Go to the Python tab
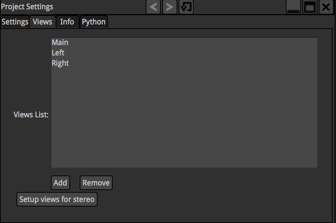Image resolution: width=336 pixels, height=223 pixels. [x=93, y=22]
